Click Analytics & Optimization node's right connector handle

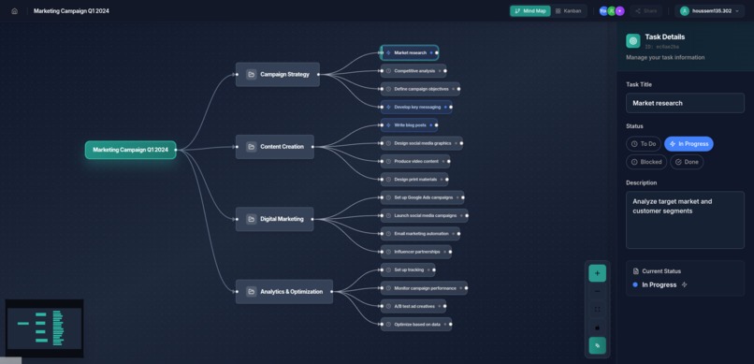point(332,291)
